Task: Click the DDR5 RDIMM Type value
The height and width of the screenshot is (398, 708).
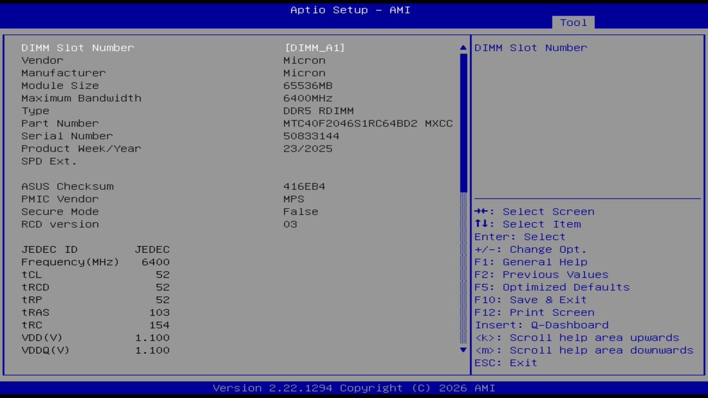Action: coord(318,111)
